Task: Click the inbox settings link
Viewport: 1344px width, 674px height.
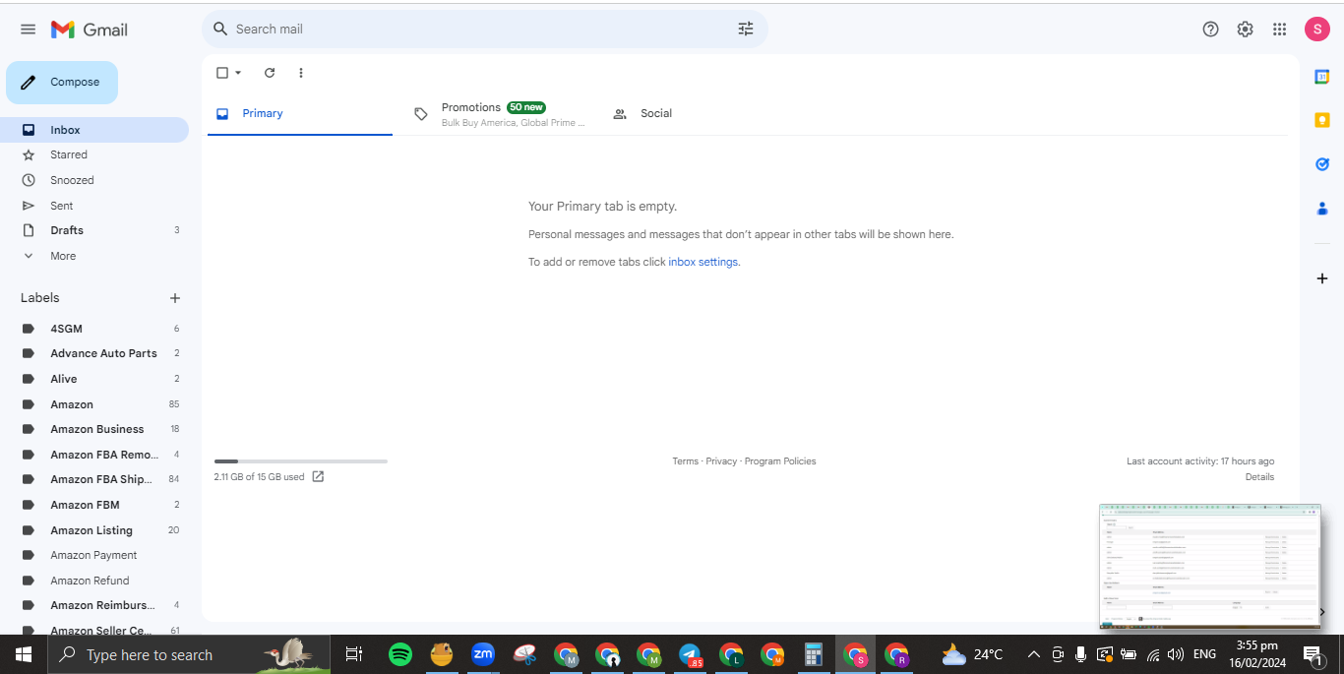Action: [x=703, y=263]
